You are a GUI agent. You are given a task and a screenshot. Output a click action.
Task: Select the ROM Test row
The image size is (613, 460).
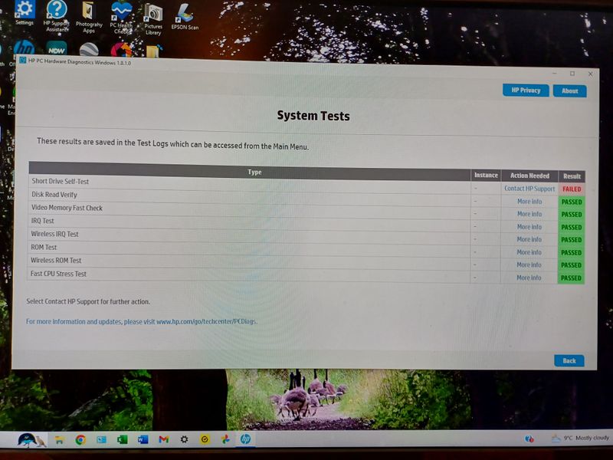click(x=306, y=250)
